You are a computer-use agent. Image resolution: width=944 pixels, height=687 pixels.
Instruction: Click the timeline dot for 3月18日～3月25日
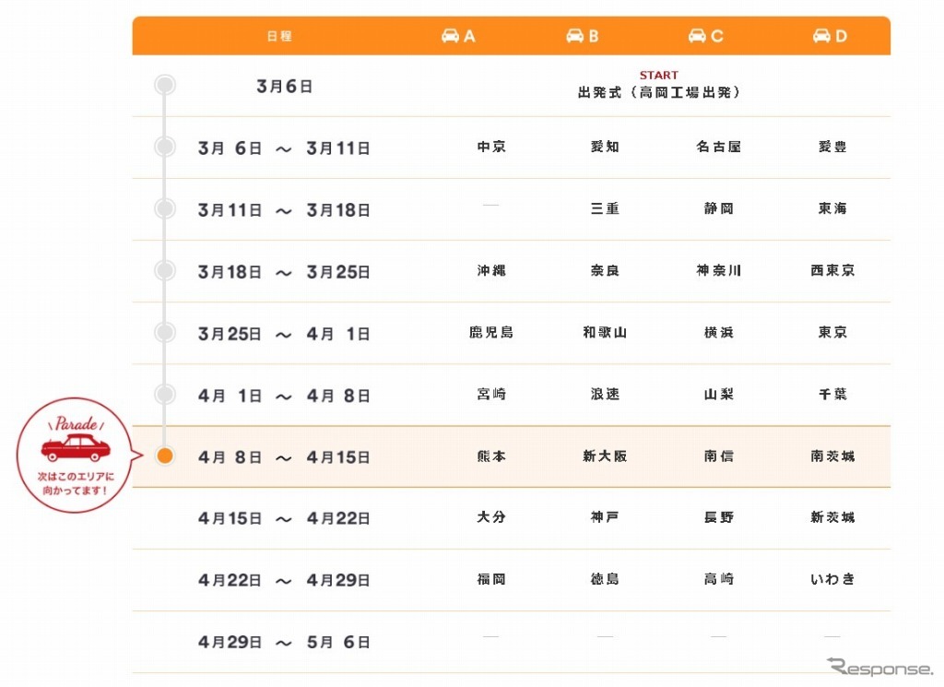pos(165,271)
